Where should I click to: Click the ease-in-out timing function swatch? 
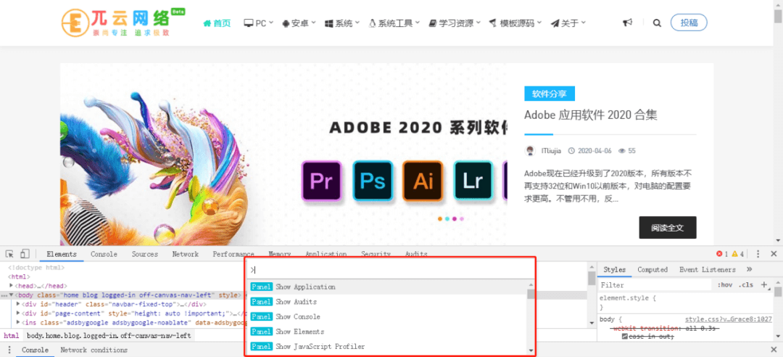click(624, 337)
